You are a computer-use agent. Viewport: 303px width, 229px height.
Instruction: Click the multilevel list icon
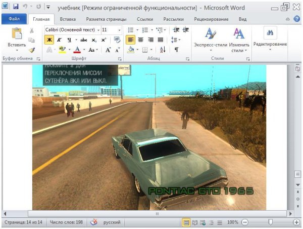coord(160,30)
